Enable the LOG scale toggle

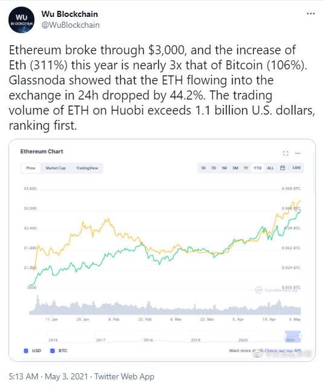(297, 168)
